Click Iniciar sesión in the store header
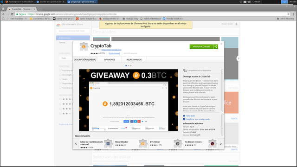The image size is (297, 167). click(x=227, y=24)
